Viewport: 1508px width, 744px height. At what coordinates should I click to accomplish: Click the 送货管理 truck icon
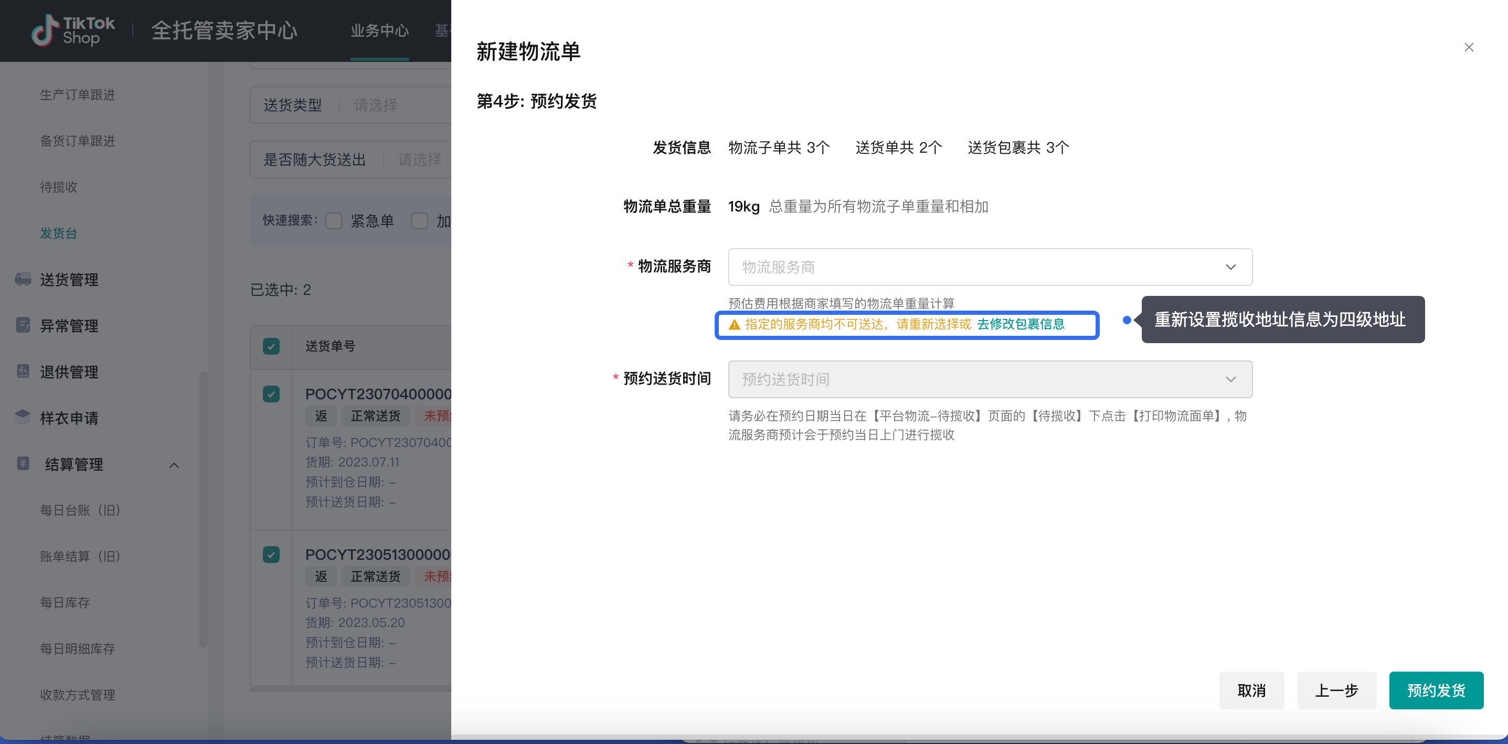pyautogui.click(x=23, y=279)
